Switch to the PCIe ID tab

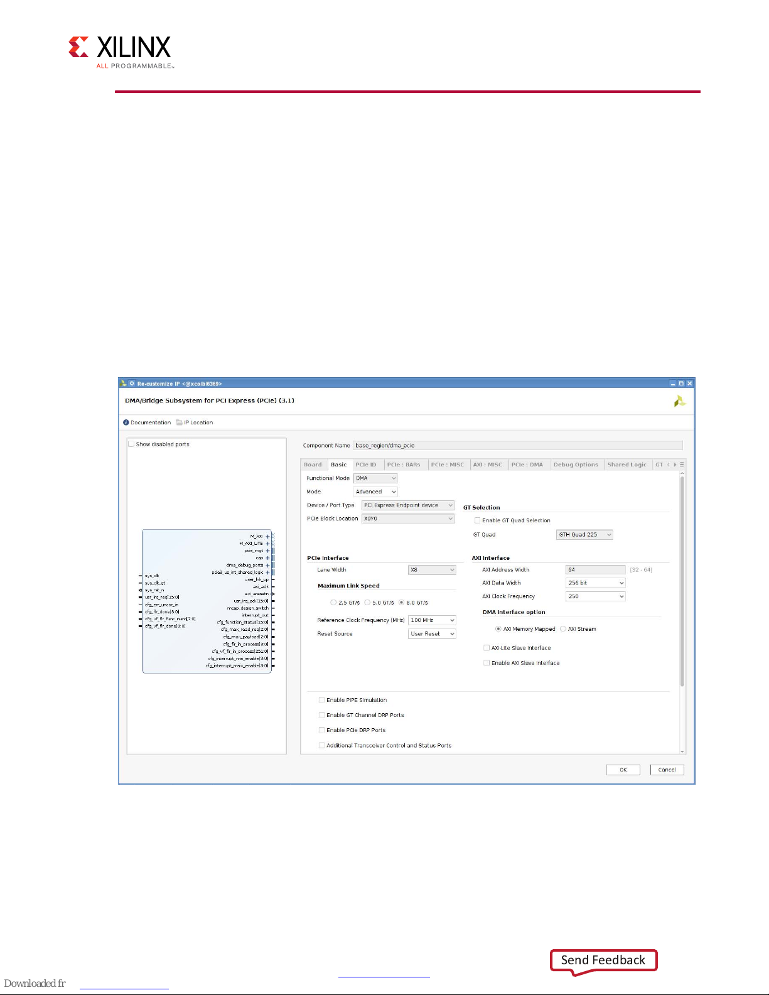(366, 465)
